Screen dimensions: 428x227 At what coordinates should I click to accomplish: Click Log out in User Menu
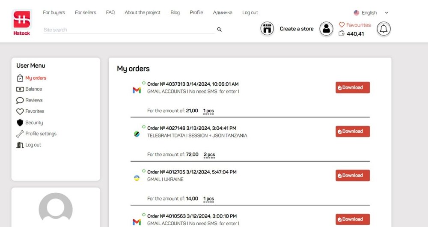point(33,145)
